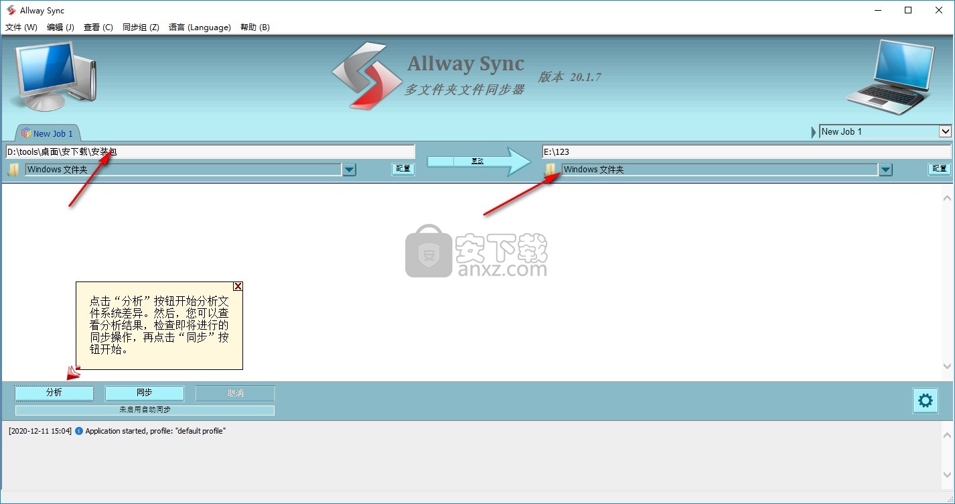Click left 配置 button

[403, 169]
